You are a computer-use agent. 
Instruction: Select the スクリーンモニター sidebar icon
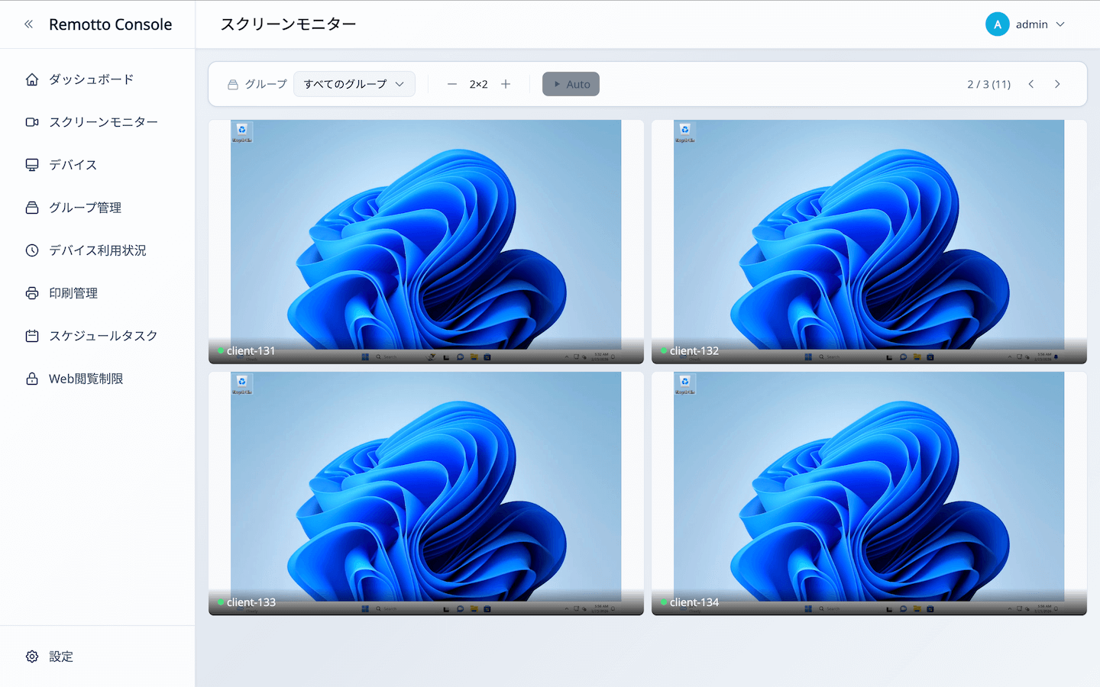pos(31,121)
